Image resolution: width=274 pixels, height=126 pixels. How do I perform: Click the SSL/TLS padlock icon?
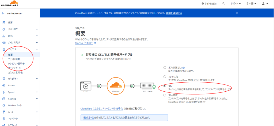(x=4, y=50)
